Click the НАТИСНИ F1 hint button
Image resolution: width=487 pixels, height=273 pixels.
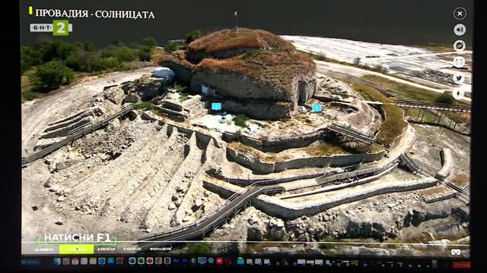77,238
